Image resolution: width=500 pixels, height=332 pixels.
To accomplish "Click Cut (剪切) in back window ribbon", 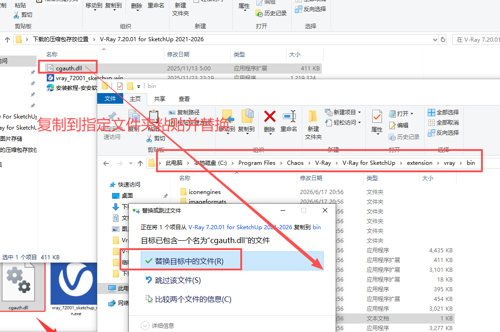I will point(23,15).
